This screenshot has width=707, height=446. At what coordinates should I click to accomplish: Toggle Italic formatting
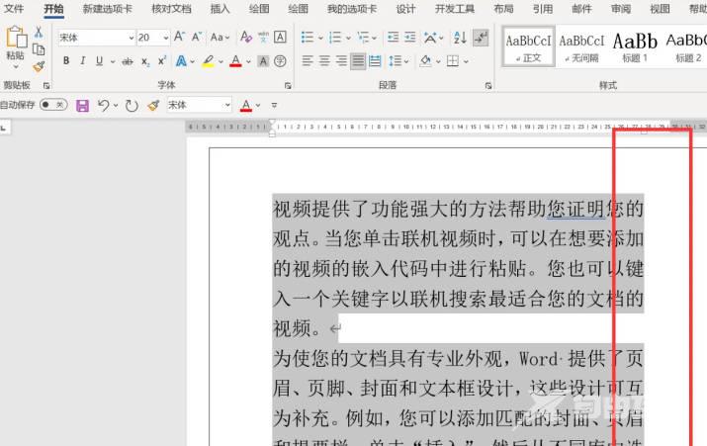83,61
